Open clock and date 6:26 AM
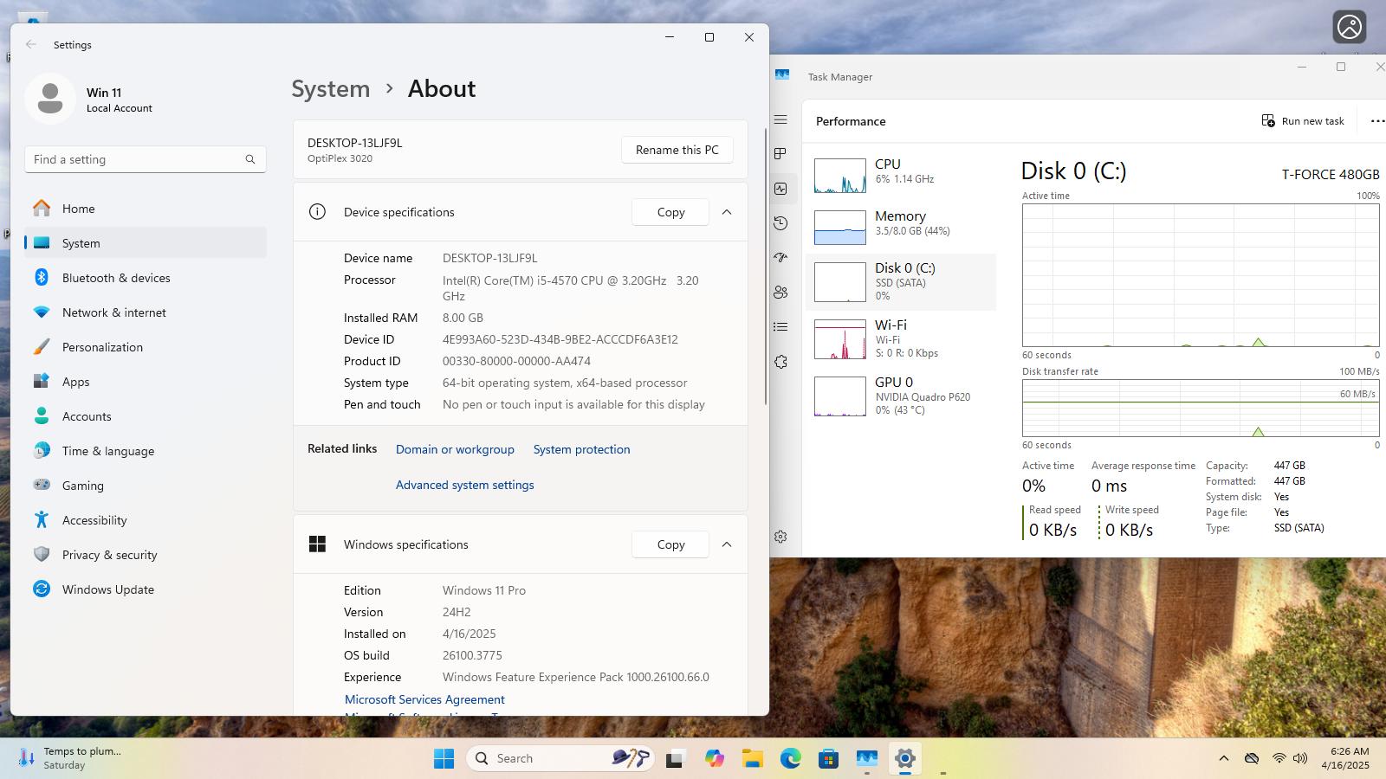The width and height of the screenshot is (1386, 779). (1345, 758)
